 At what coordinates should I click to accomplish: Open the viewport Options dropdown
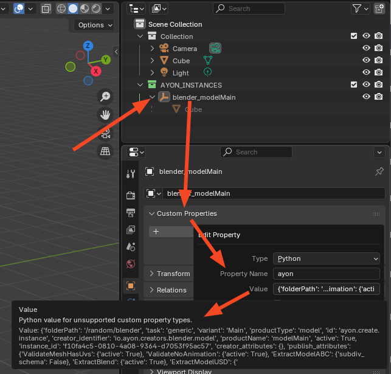[x=95, y=25]
